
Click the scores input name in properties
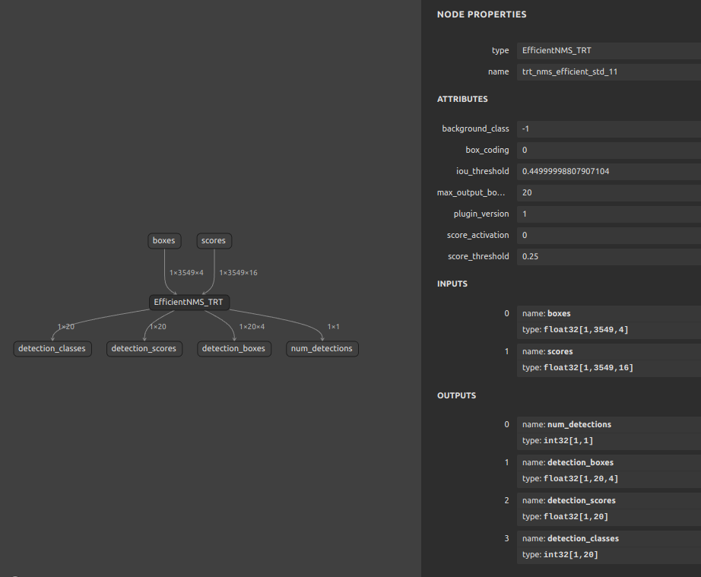(x=560, y=351)
